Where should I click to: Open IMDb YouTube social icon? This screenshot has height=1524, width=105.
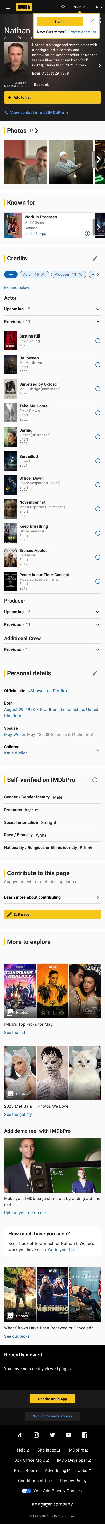coord(68,1435)
